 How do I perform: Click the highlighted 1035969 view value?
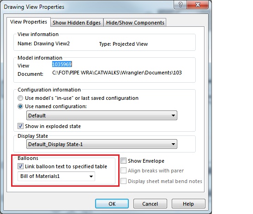click(62, 64)
